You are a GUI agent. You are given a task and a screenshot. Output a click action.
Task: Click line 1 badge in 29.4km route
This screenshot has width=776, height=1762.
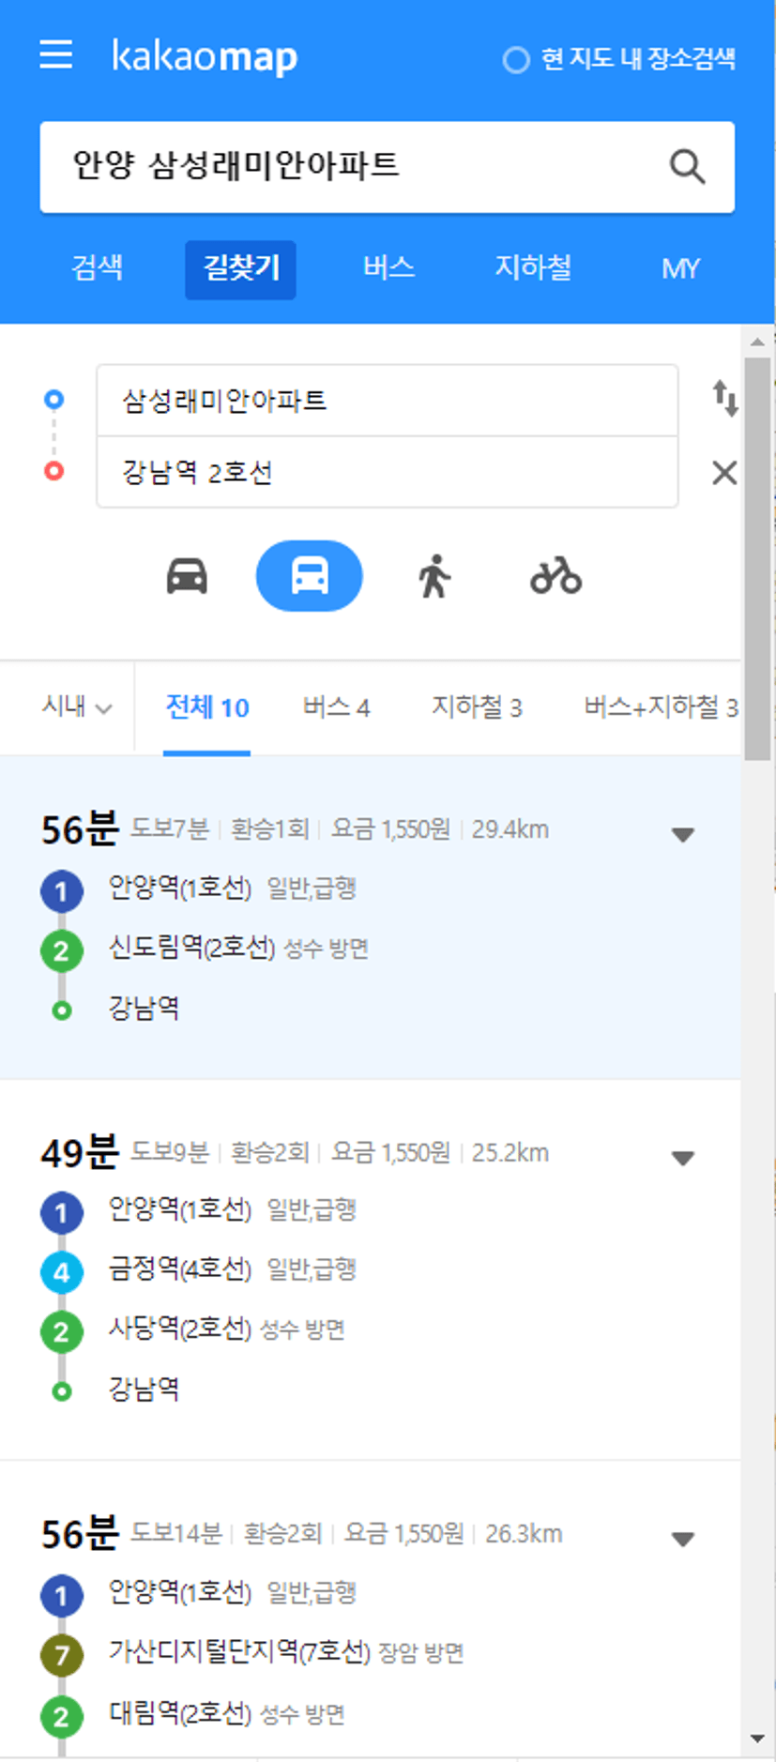[x=62, y=890]
